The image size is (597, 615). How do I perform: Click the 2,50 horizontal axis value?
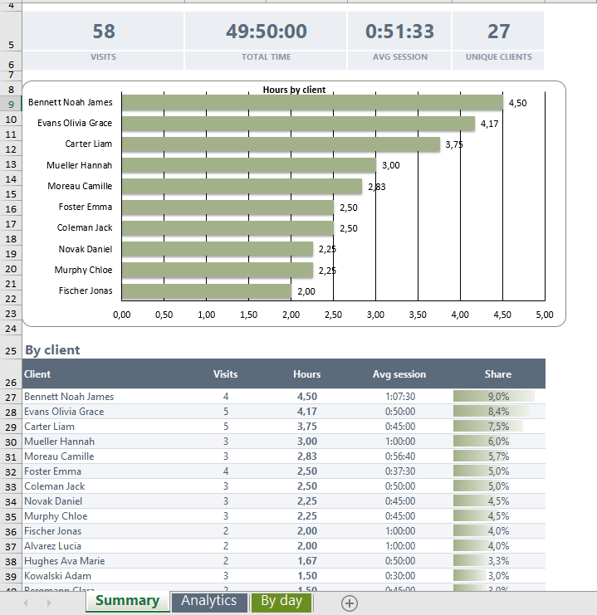[x=333, y=315]
